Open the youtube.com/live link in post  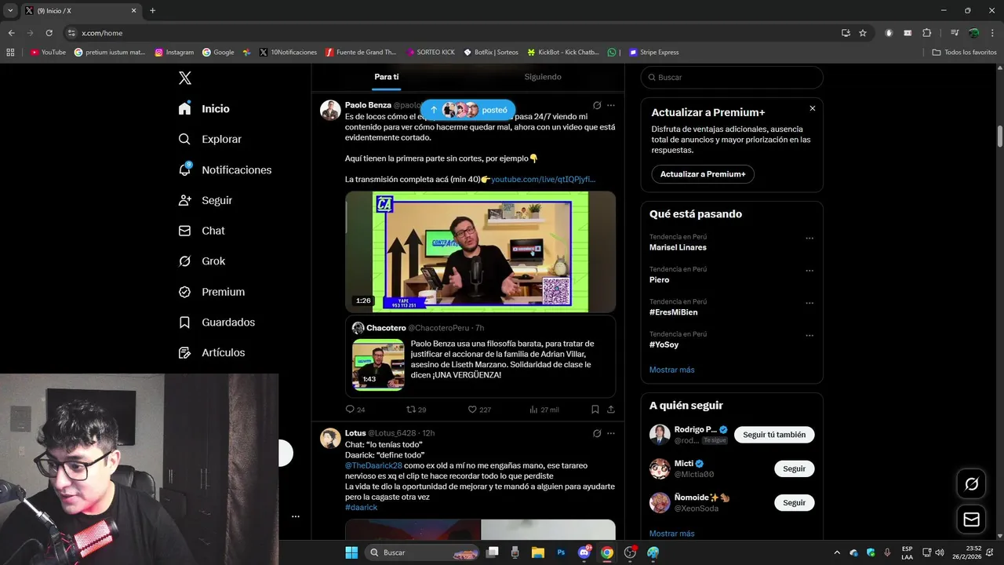(543, 180)
